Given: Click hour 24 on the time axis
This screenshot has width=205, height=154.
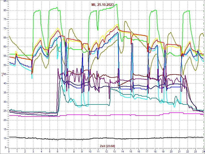Looking at the screenshot, I should pos(203,151).
